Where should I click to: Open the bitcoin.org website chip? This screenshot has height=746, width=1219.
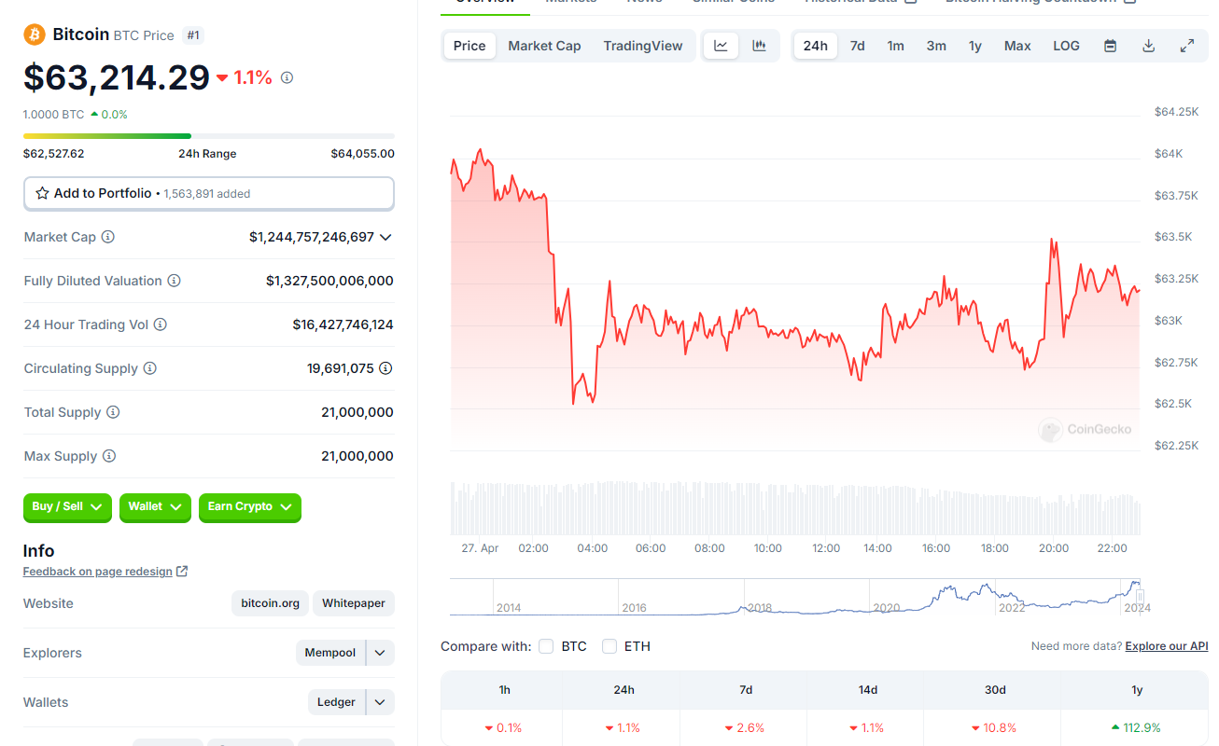click(270, 603)
